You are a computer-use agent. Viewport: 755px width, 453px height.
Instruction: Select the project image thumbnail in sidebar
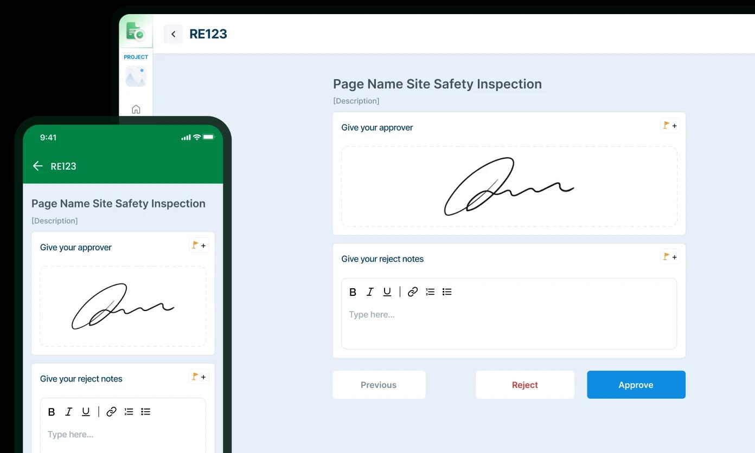pyautogui.click(x=136, y=76)
